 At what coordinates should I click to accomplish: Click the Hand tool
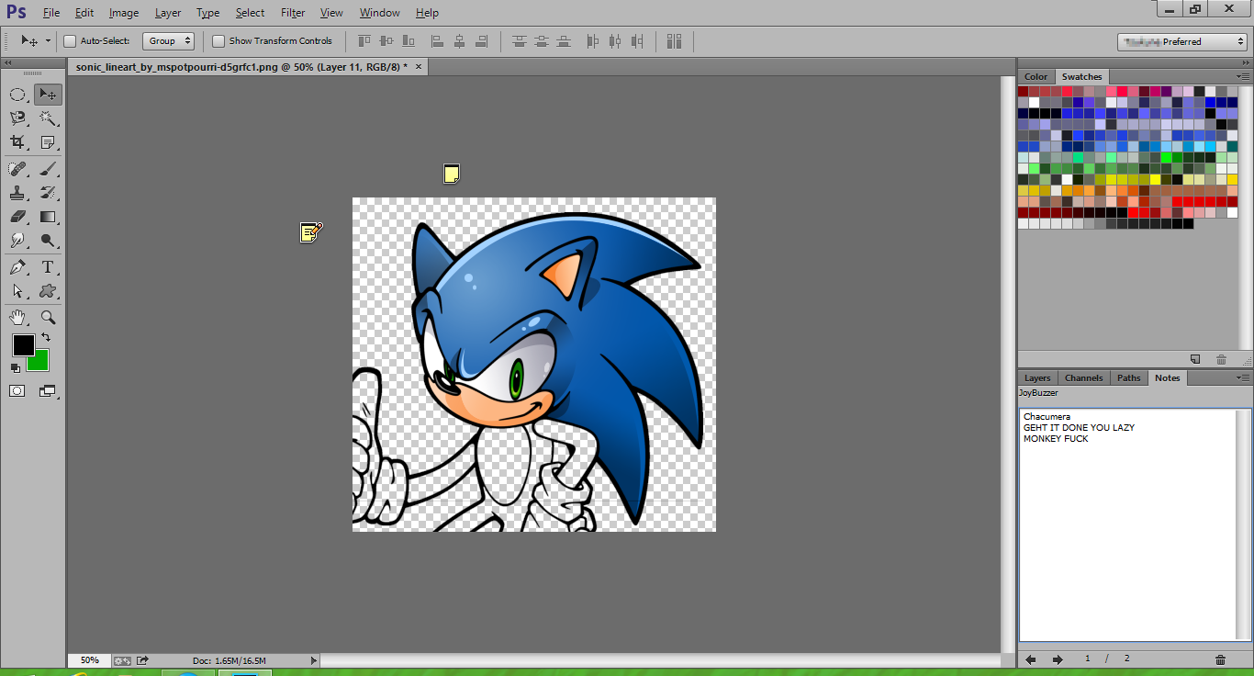(17, 317)
